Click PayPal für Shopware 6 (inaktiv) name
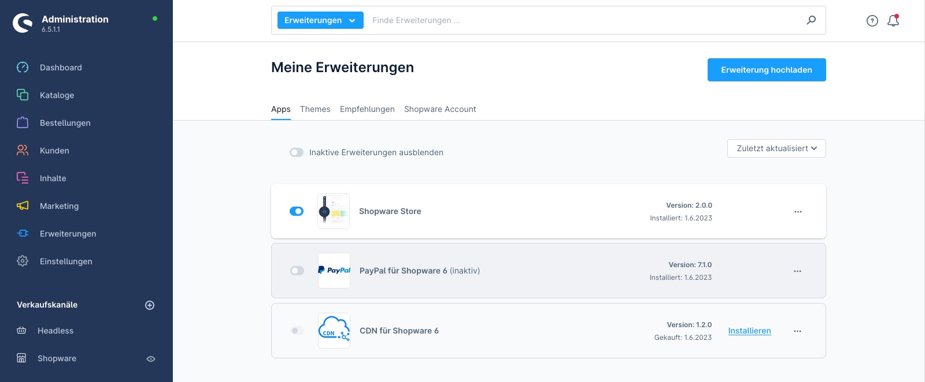The width and height of the screenshot is (925, 382). click(420, 271)
